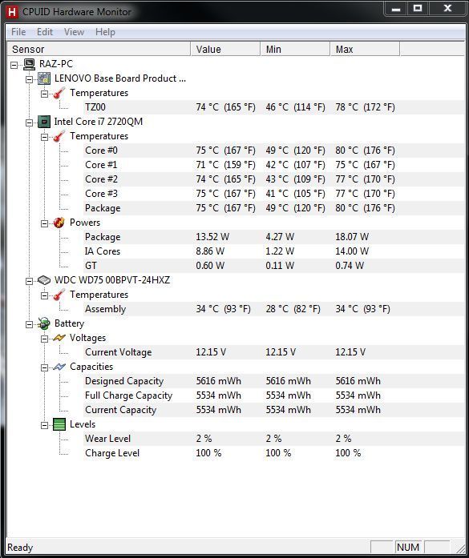
Task: Click the CPUID red H title bar icon
Action: click(x=12, y=12)
